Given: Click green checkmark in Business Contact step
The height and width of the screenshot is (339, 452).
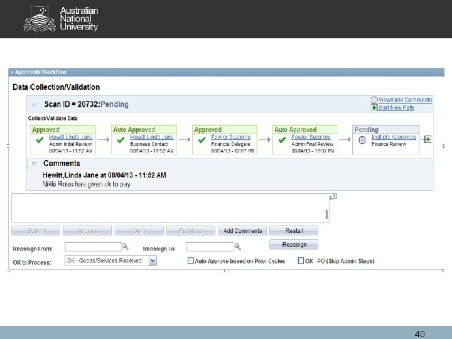Looking at the screenshot, I should tap(121, 140).
